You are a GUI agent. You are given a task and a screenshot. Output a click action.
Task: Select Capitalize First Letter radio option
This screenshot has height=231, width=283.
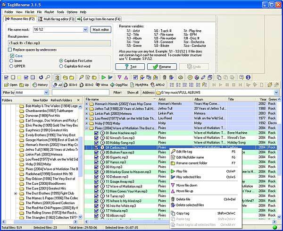tap(61, 61)
